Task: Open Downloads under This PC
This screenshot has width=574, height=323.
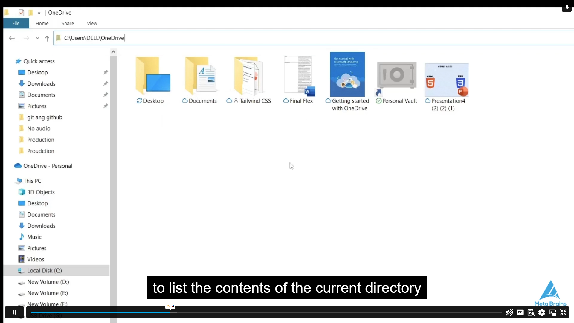Action: tap(37, 226)
